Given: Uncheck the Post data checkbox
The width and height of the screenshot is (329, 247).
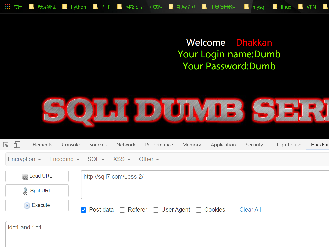Looking at the screenshot, I should click(x=84, y=210).
